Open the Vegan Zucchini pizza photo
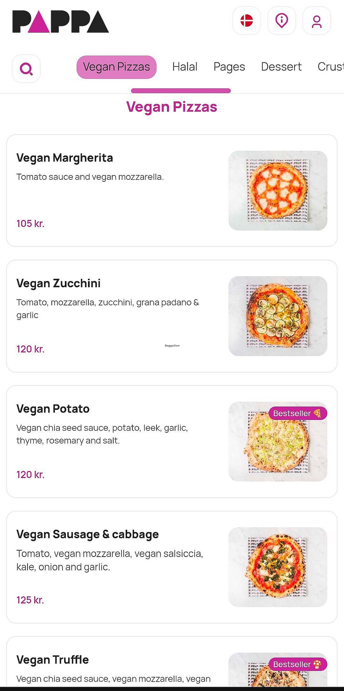Screen dimensions: 344x691 point(278,316)
